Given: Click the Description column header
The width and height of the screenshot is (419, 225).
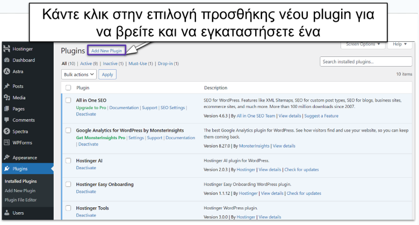Looking at the screenshot, I should (x=215, y=88).
